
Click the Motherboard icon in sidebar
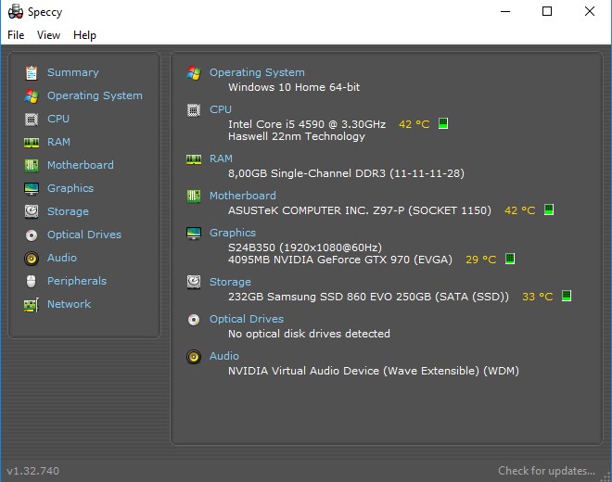click(x=32, y=165)
